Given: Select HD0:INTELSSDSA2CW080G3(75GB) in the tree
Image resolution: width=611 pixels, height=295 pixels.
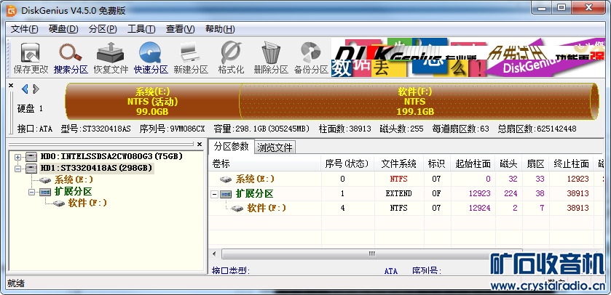Looking at the screenshot, I should point(111,157).
